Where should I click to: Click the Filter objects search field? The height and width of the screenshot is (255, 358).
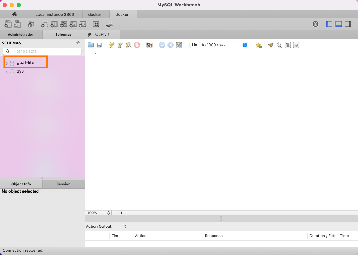coord(42,51)
